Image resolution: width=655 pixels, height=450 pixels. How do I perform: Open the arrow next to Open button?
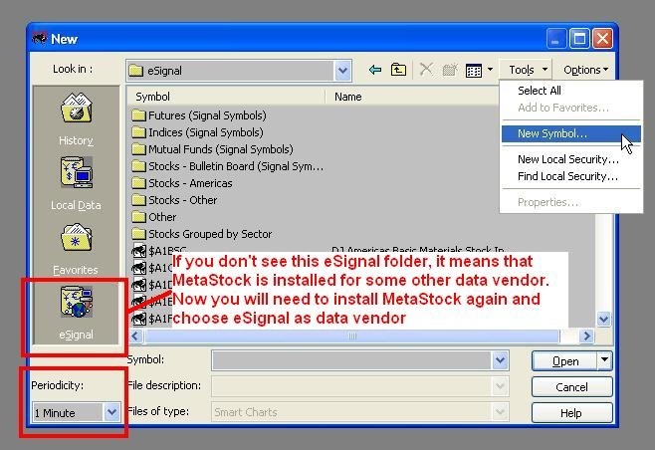[604, 360]
